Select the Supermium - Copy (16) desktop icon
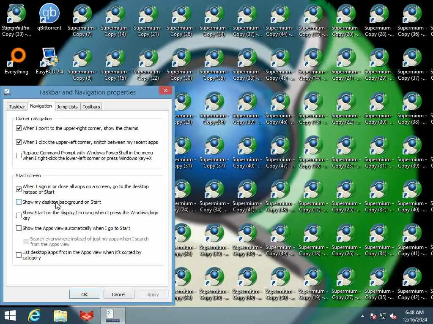This screenshot has width=433, height=324. point(313,152)
